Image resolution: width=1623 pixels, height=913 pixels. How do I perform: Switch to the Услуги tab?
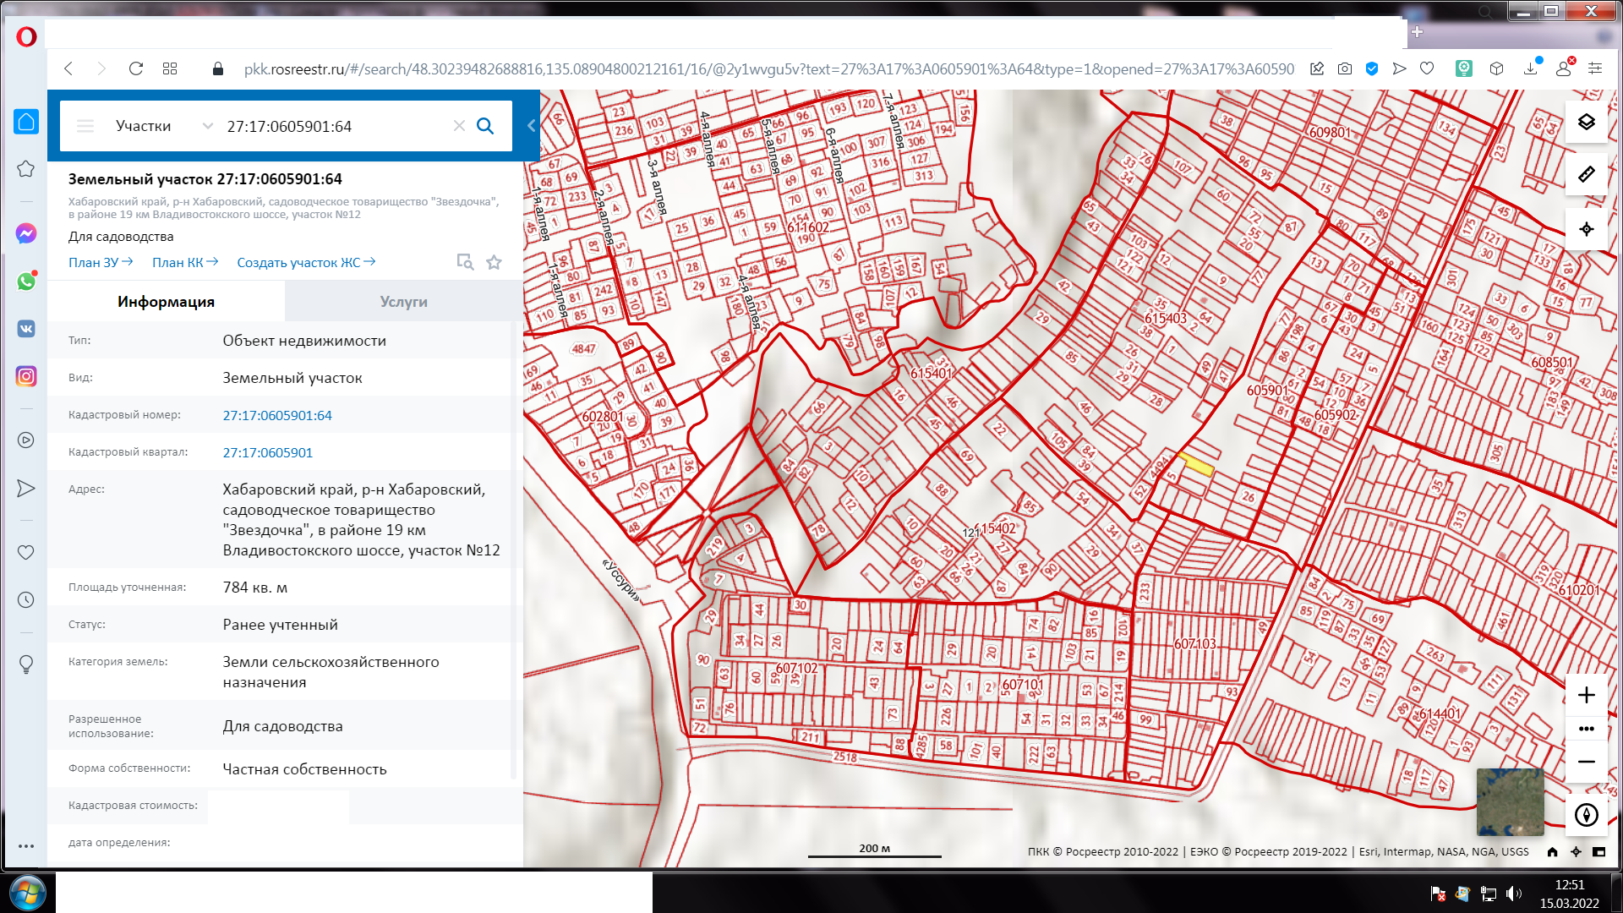point(403,302)
